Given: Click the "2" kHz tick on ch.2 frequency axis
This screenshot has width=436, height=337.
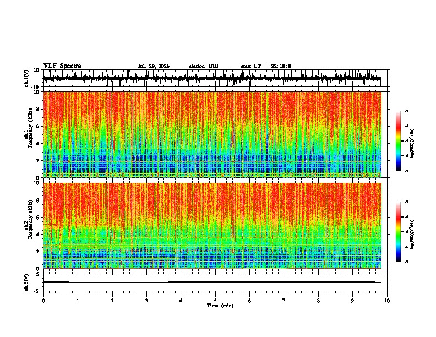Looking at the screenshot, I should [38, 252].
